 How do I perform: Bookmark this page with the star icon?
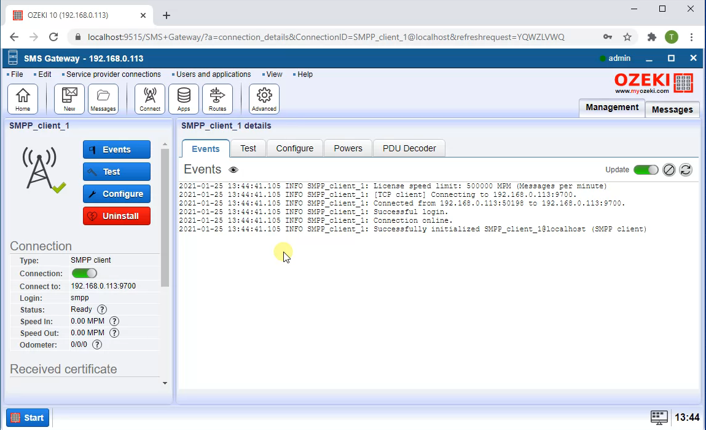627,37
